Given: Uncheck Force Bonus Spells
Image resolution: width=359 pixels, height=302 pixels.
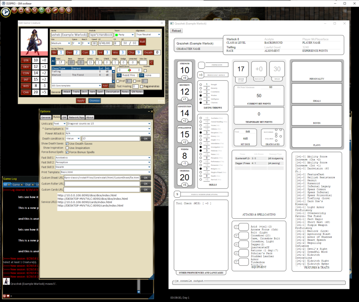Looking at the screenshot, I should (x=67, y=152).
